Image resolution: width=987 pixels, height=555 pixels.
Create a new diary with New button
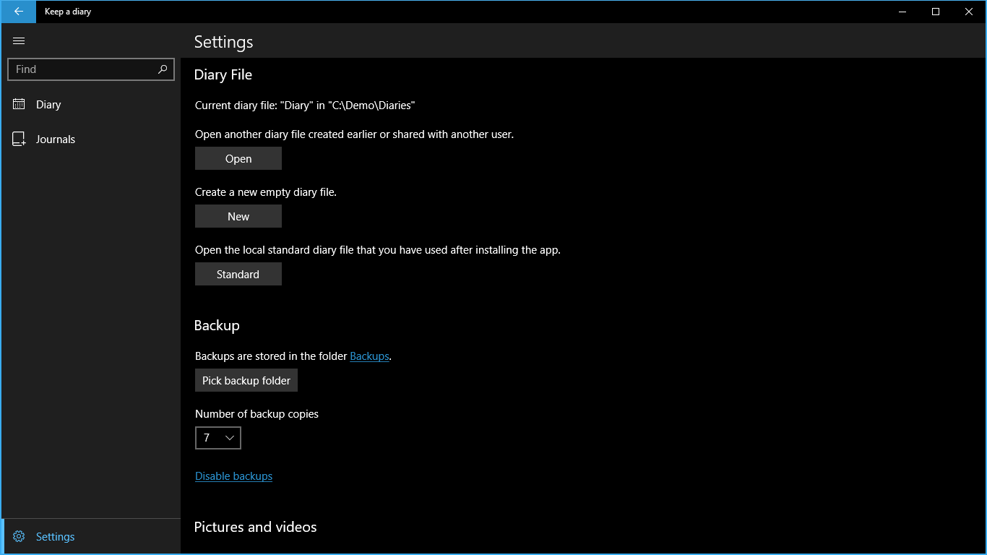238,217
